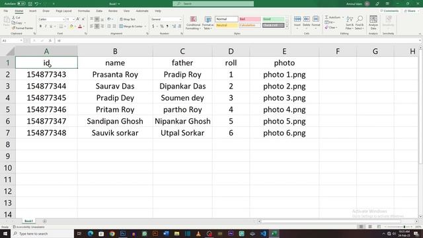423x238 pixels.
Task: Toggle the AutoSave switch
Action: 21,4
